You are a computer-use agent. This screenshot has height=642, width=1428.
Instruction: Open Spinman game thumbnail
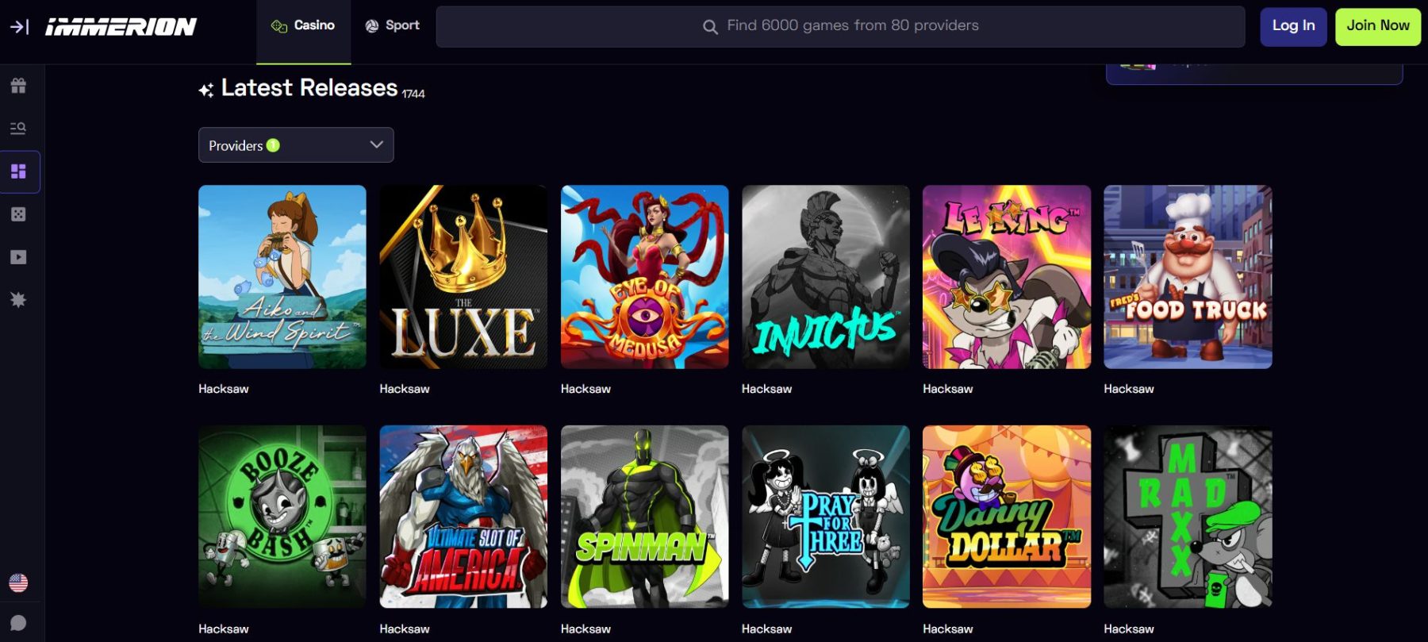[x=644, y=517]
